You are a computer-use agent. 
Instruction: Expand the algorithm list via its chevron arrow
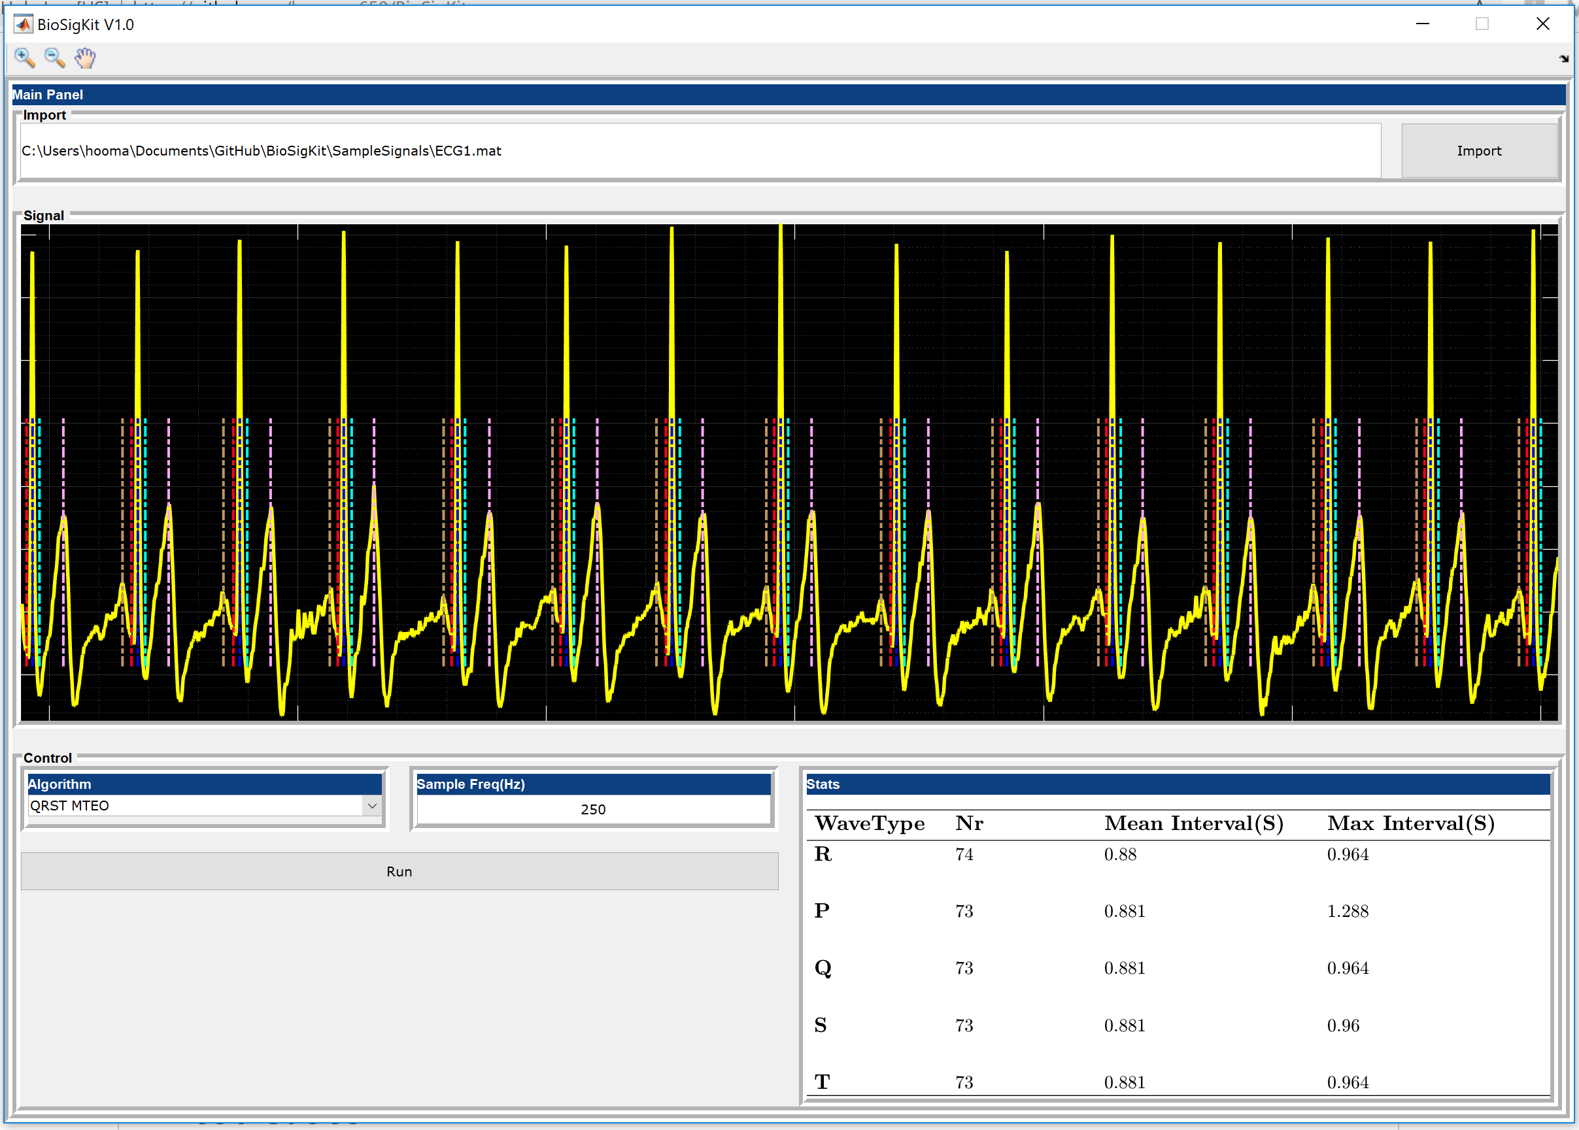click(373, 805)
